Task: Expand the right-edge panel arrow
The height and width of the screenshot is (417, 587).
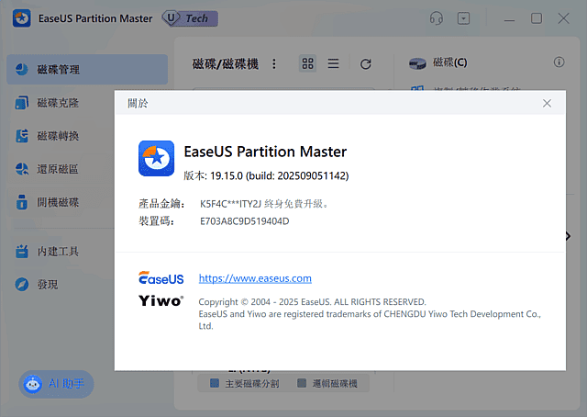Action: tap(568, 236)
